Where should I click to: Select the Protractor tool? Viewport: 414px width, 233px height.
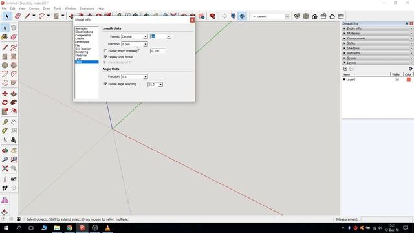pyautogui.click(x=5, y=131)
